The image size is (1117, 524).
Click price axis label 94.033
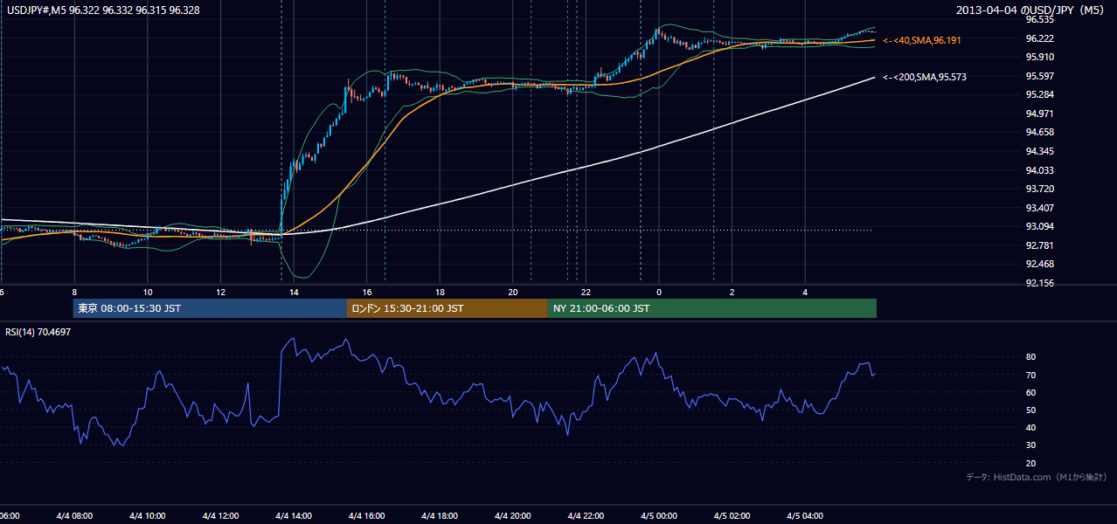(x=1039, y=170)
